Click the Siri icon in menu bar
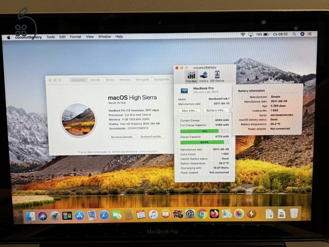Viewport: 329px width, 247px height. point(302,34)
